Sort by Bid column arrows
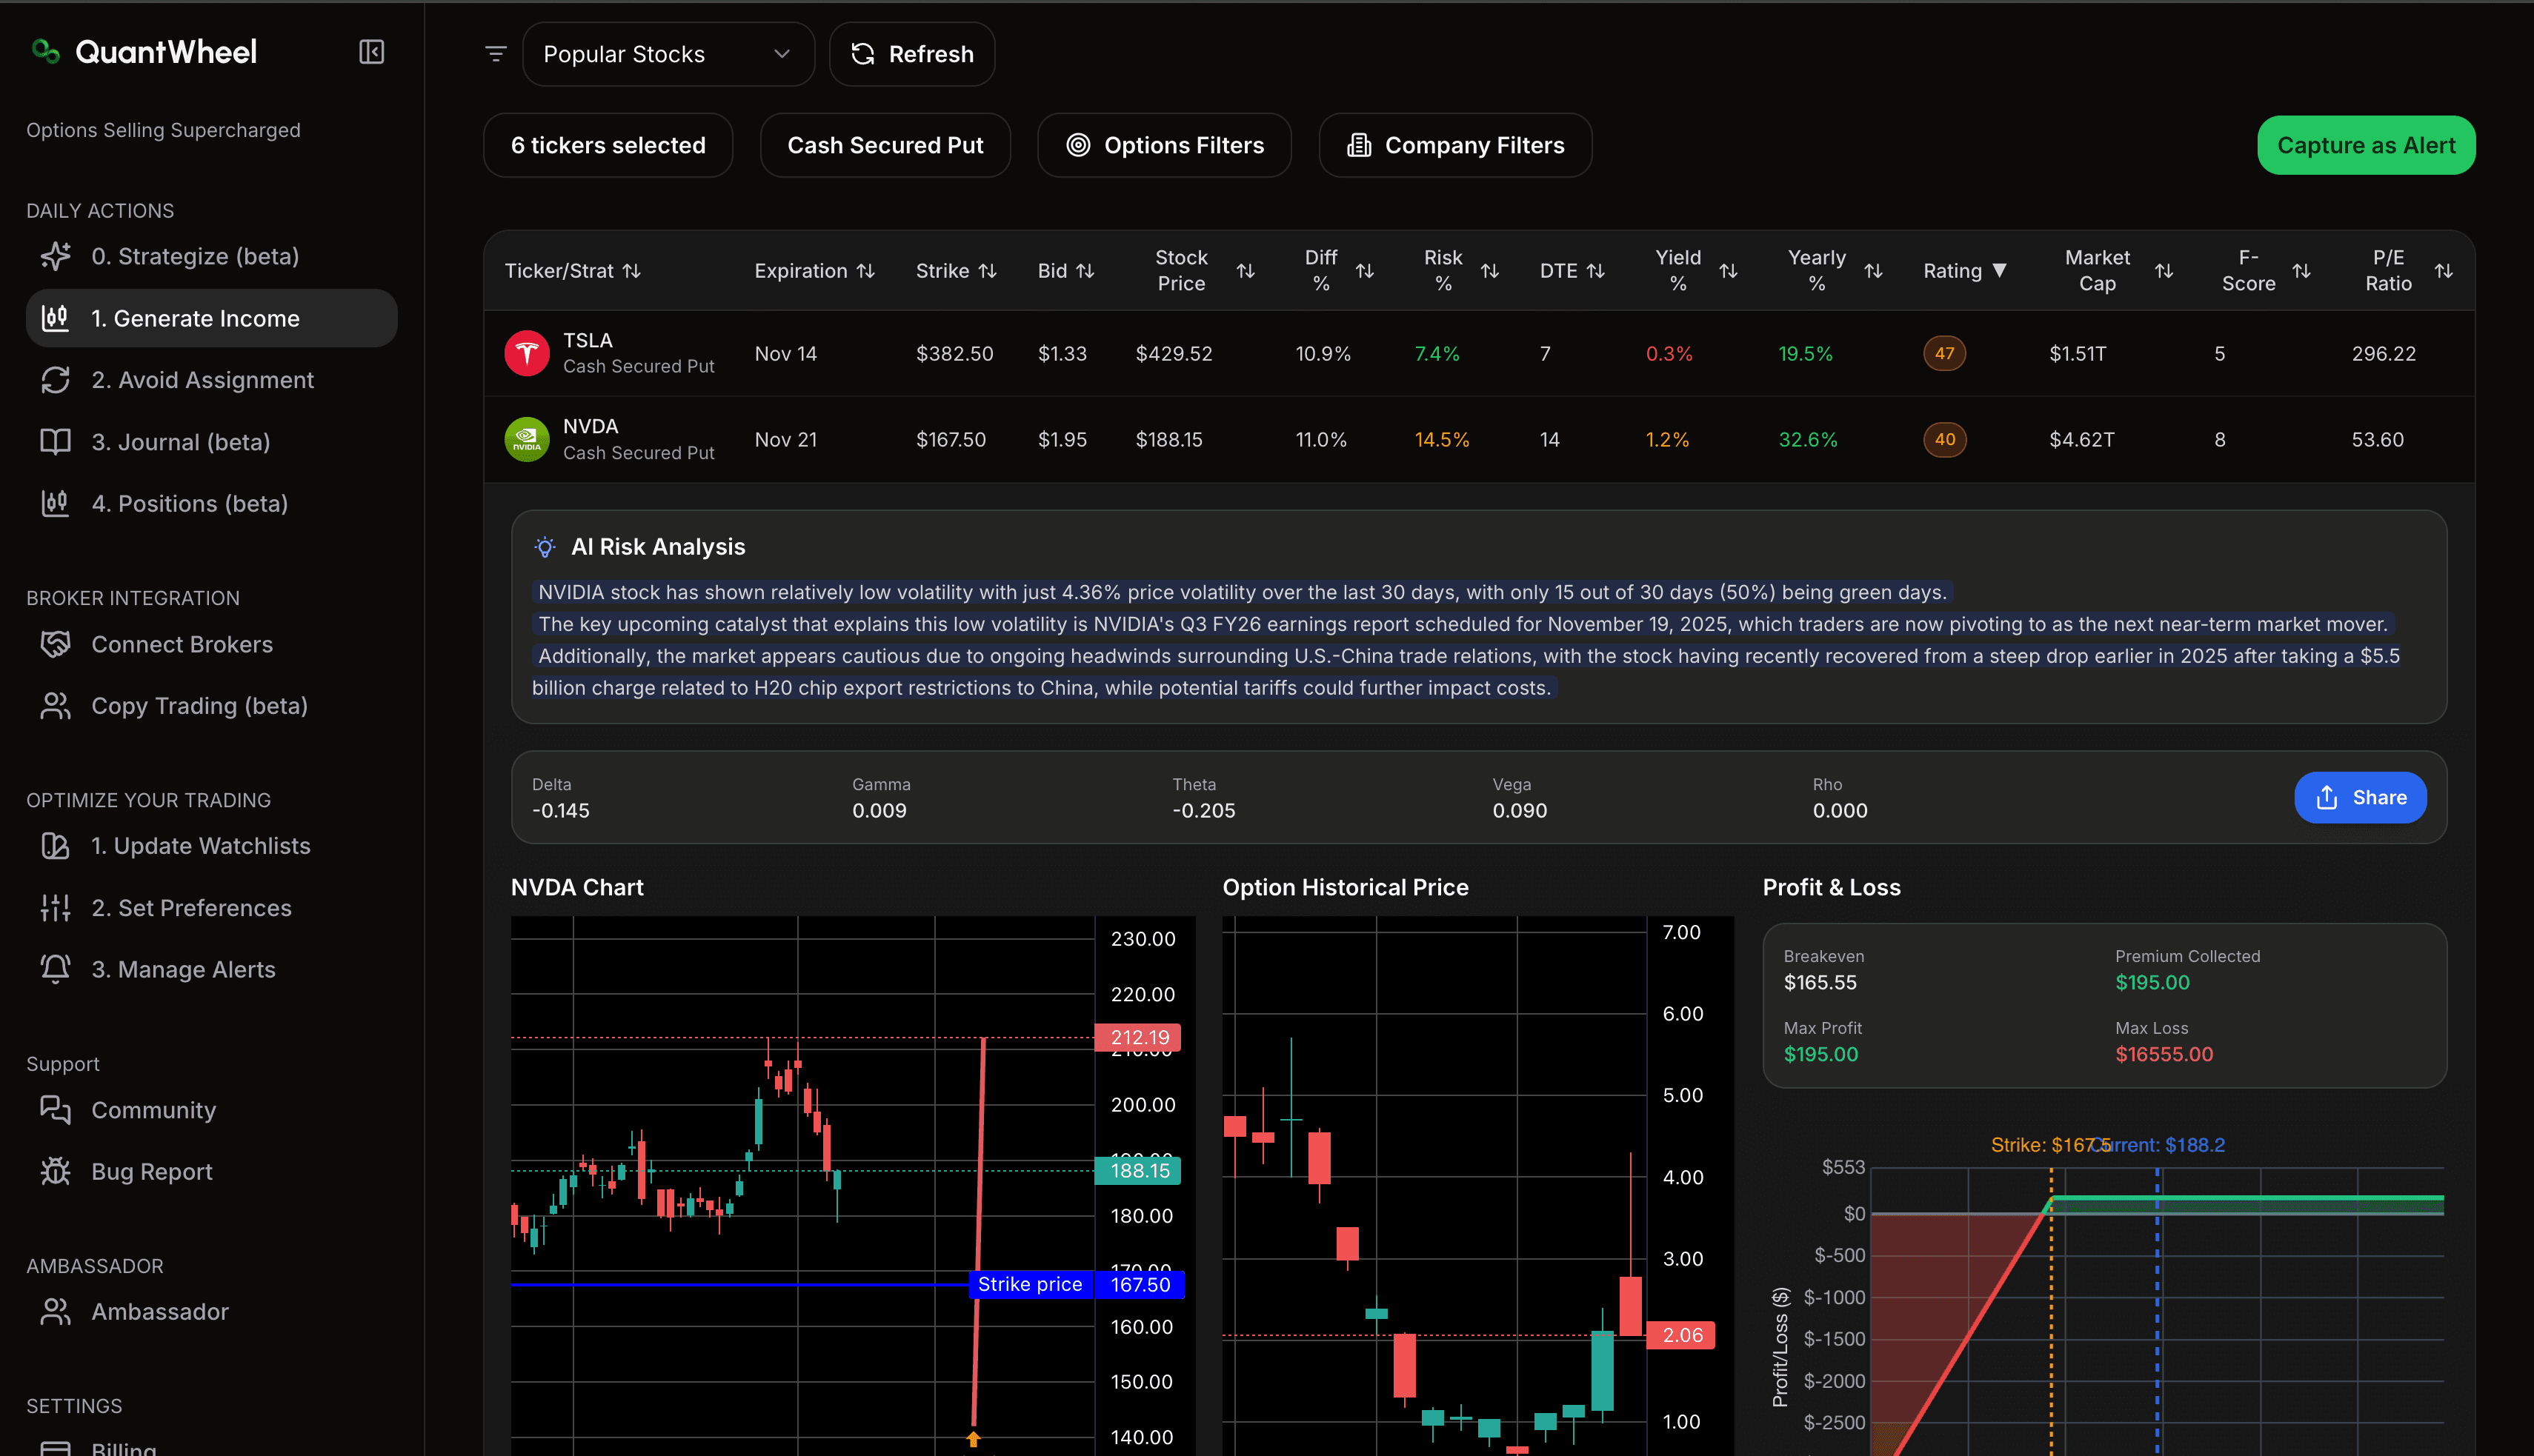 click(x=1085, y=271)
